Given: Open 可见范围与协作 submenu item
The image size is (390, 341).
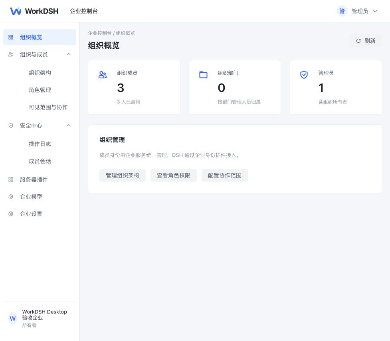Looking at the screenshot, I should point(48,107).
